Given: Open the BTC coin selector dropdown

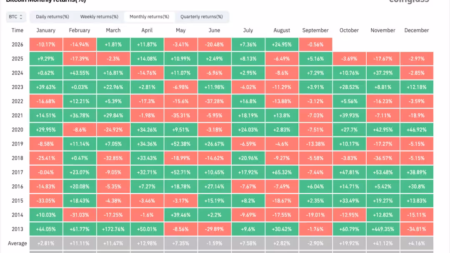Looking at the screenshot, I should click(x=16, y=17).
